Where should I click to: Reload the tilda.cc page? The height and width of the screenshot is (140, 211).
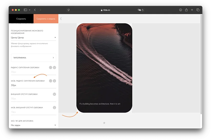[143, 10]
